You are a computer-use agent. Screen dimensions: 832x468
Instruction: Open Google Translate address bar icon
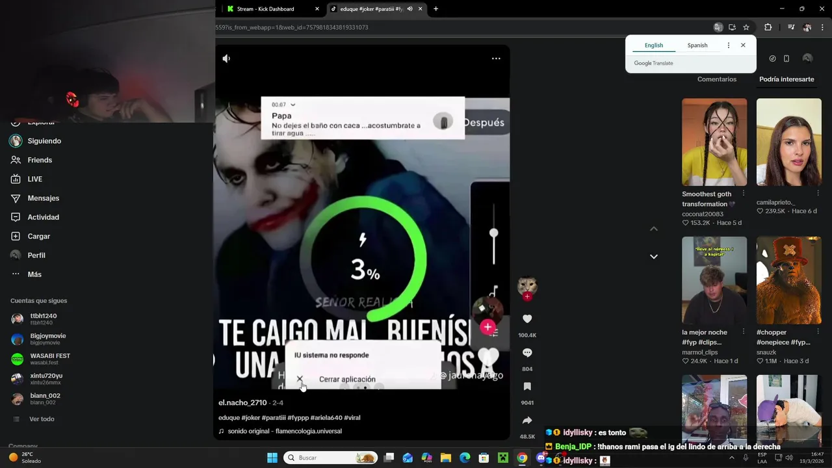(x=718, y=27)
